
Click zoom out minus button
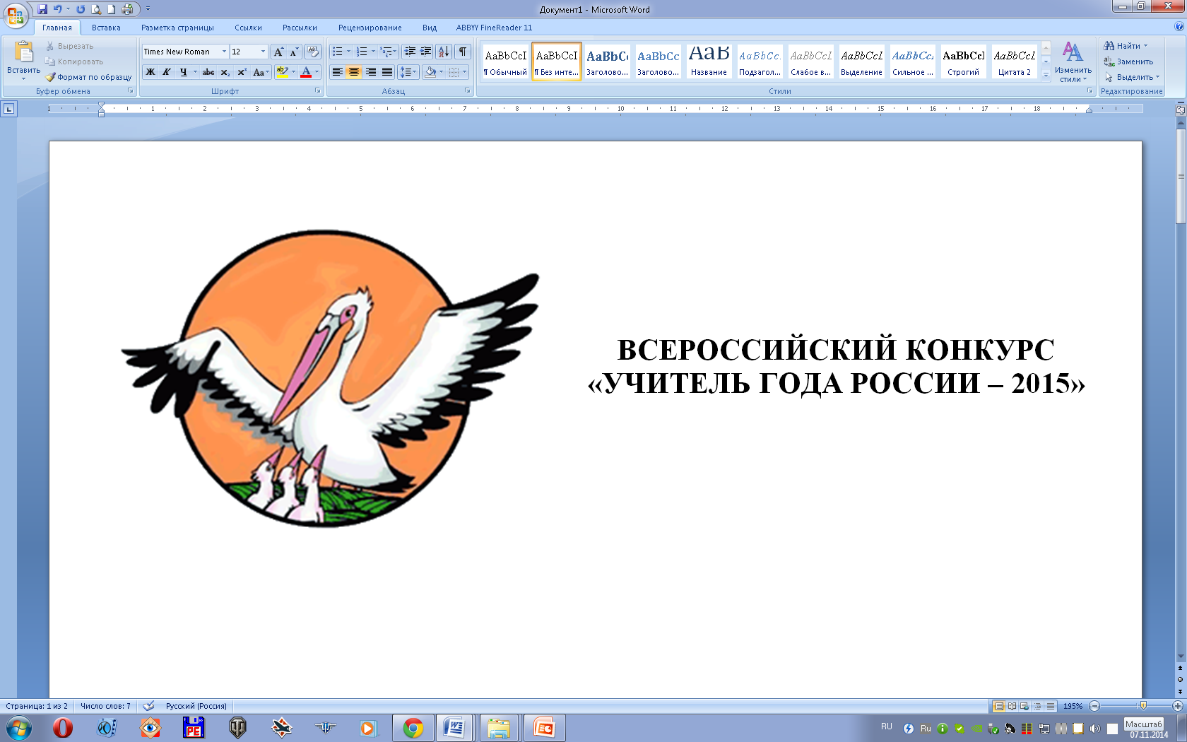(x=1094, y=706)
